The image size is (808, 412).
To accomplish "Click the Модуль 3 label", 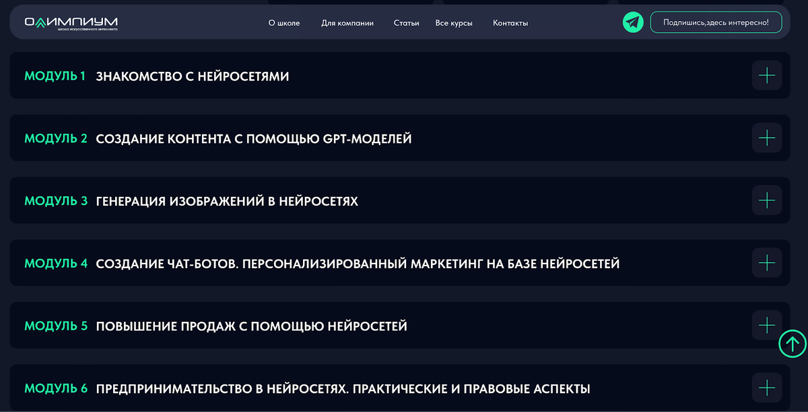I will coord(56,202).
